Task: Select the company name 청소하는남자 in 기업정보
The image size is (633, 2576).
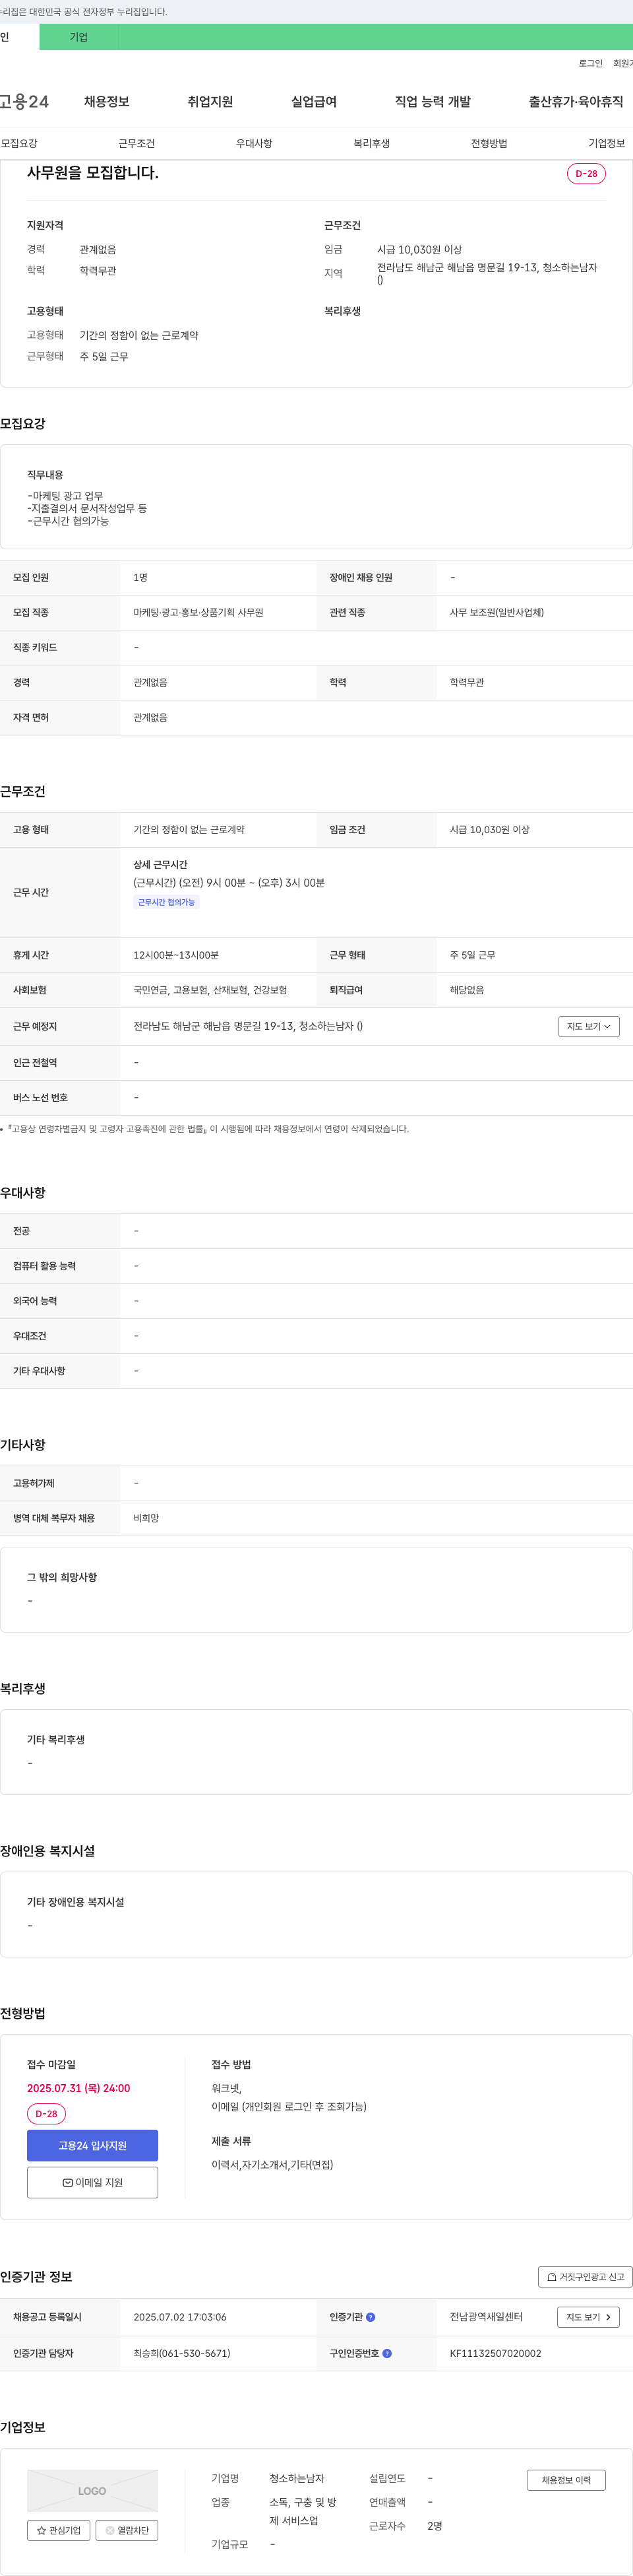Action: pyautogui.click(x=297, y=2478)
